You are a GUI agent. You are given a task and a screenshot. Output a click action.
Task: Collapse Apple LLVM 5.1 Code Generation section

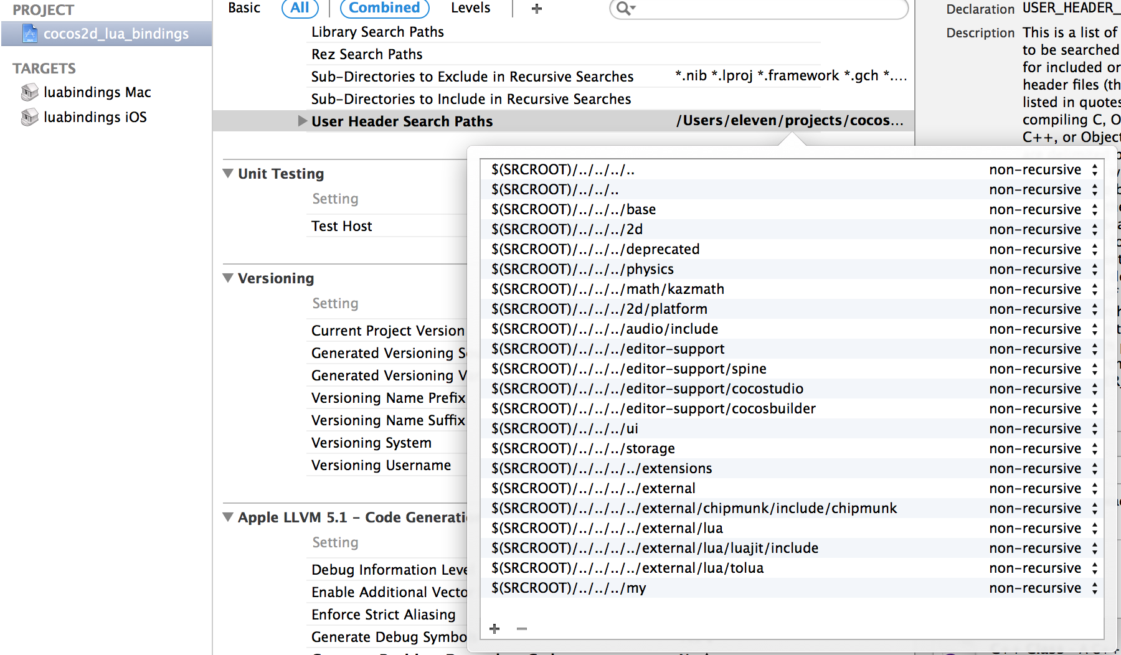pos(229,517)
